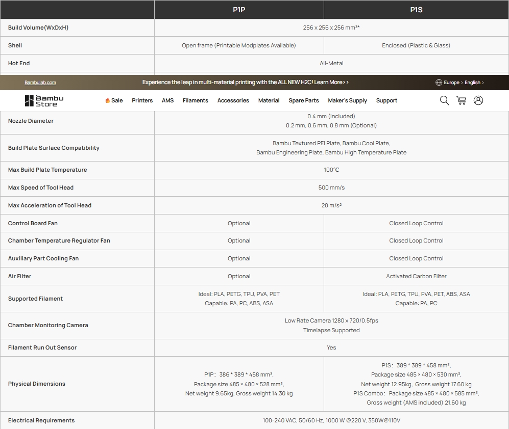
Task: Go to the Accessories menu
Action: (233, 101)
